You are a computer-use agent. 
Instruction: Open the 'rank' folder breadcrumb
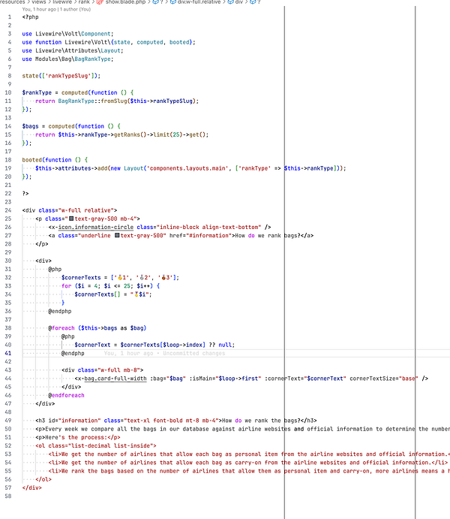pyautogui.click(x=84, y=2)
